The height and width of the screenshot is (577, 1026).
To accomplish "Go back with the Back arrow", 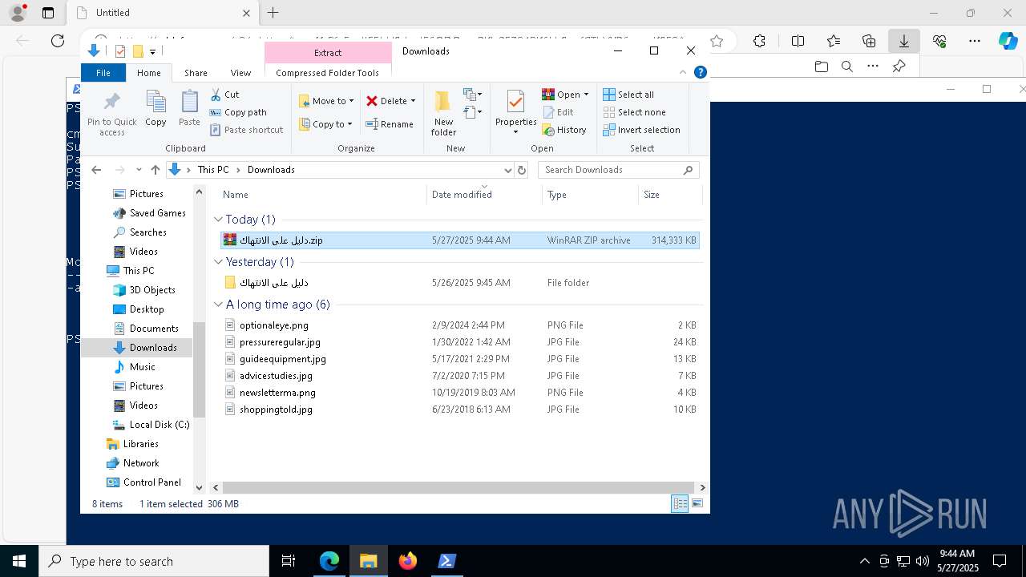I will pos(96,170).
